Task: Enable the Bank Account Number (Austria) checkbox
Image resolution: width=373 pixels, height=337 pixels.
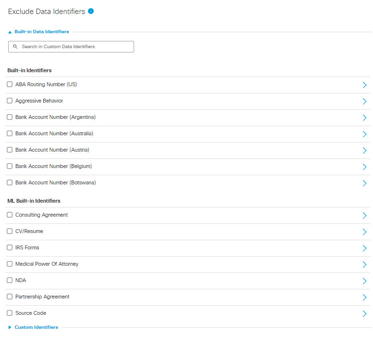Action: click(x=10, y=150)
